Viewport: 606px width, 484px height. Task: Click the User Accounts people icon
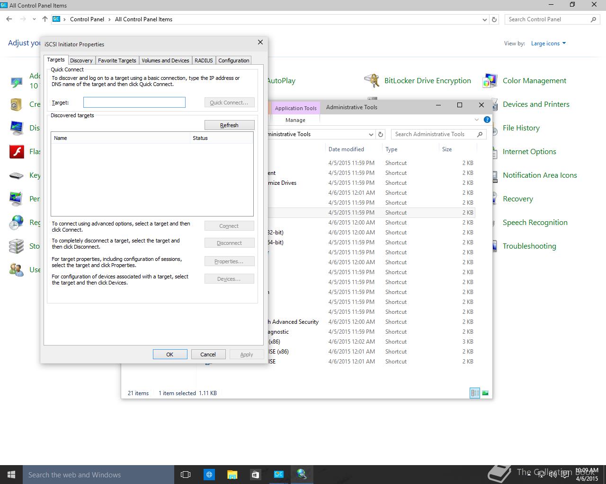click(17, 270)
